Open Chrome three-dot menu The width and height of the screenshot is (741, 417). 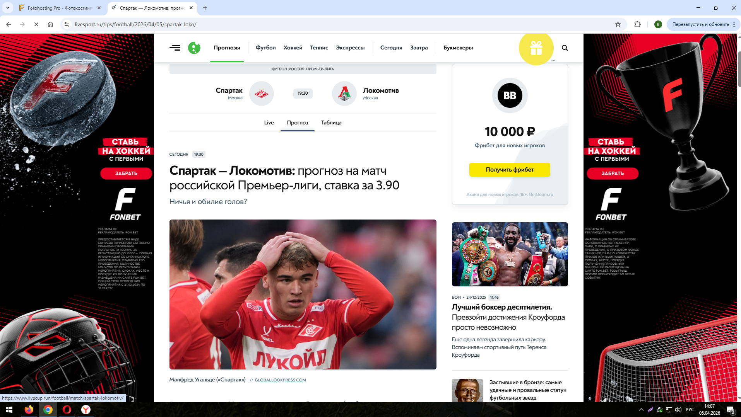point(734,24)
